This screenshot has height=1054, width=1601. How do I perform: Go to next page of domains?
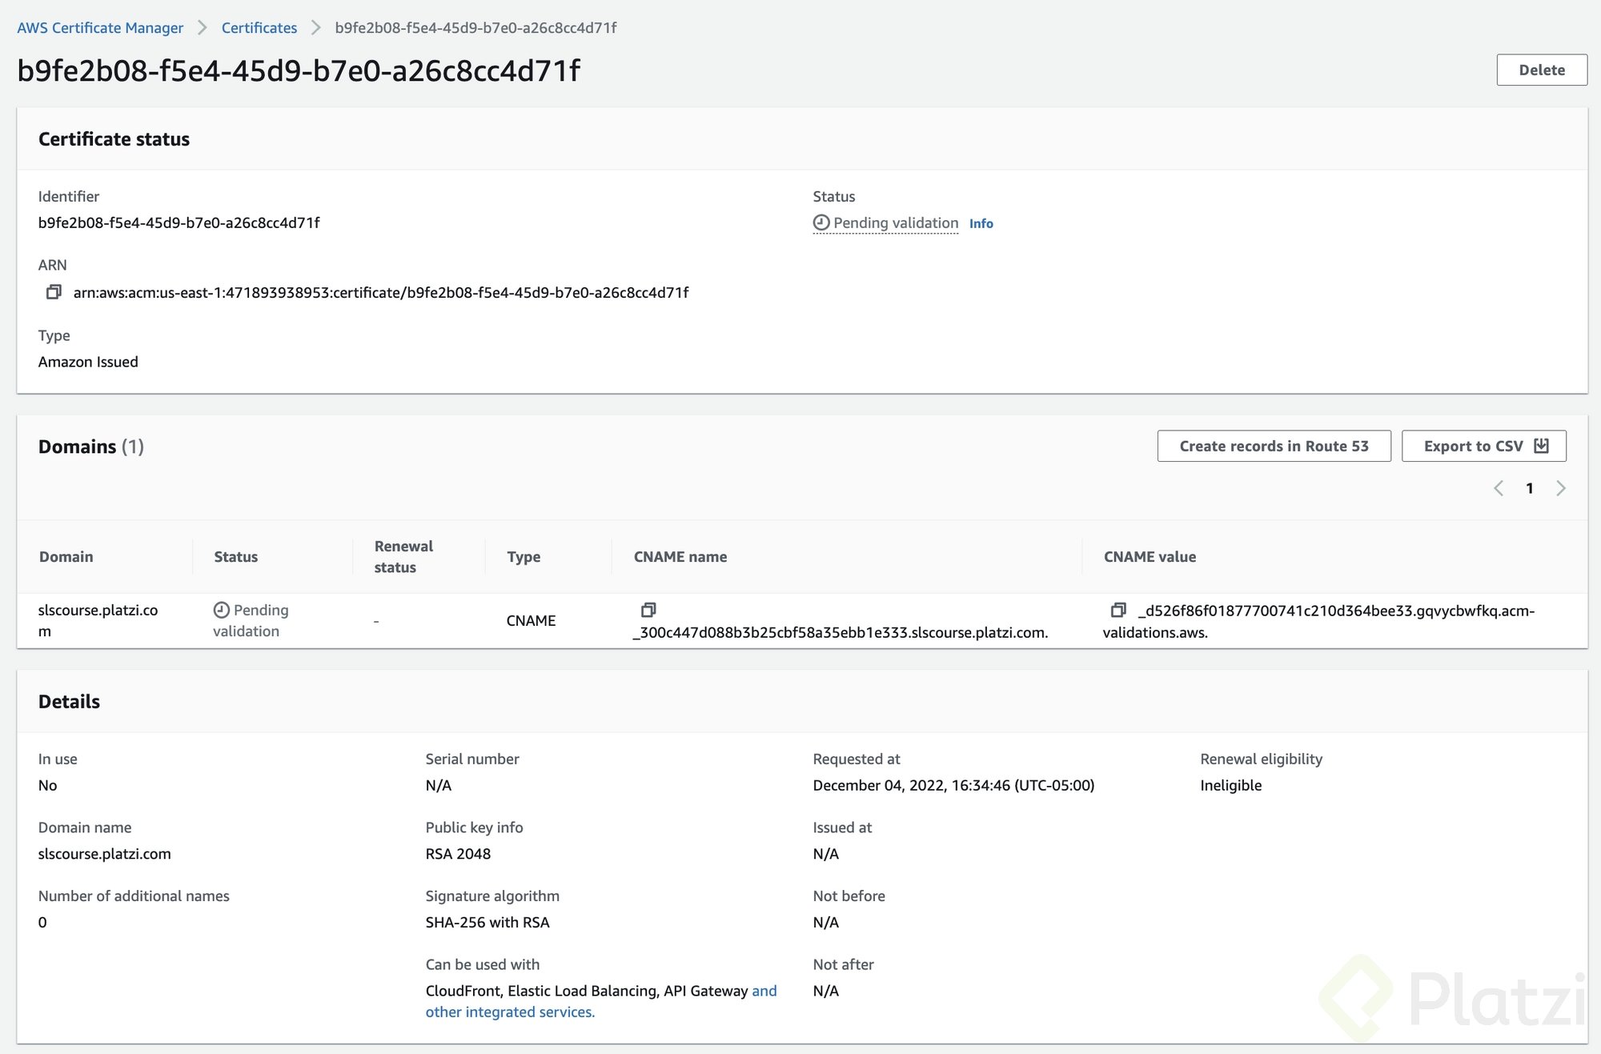[1560, 488]
